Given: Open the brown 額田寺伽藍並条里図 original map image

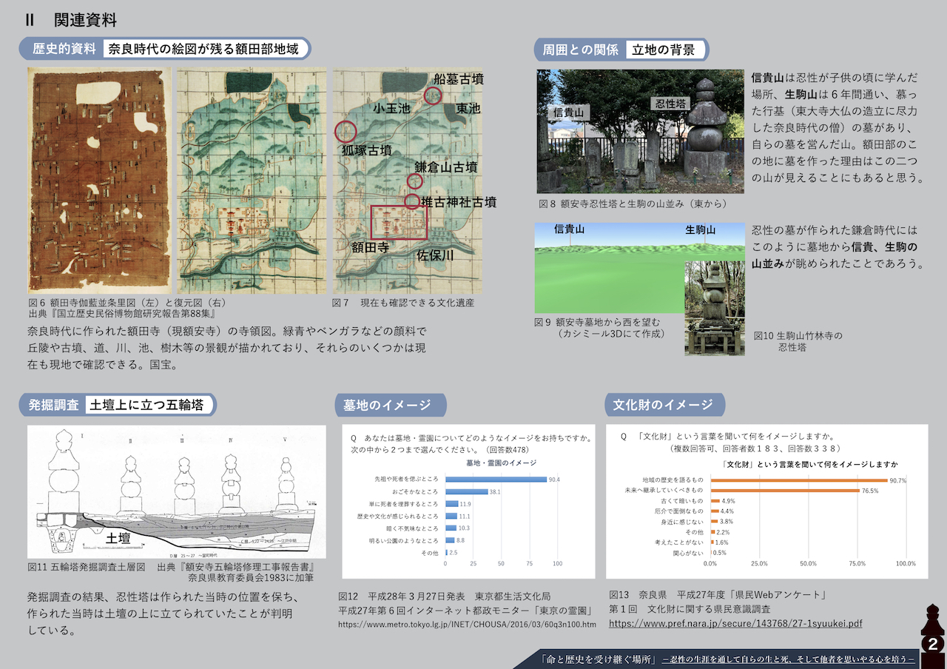Looking at the screenshot, I should 99,181.
